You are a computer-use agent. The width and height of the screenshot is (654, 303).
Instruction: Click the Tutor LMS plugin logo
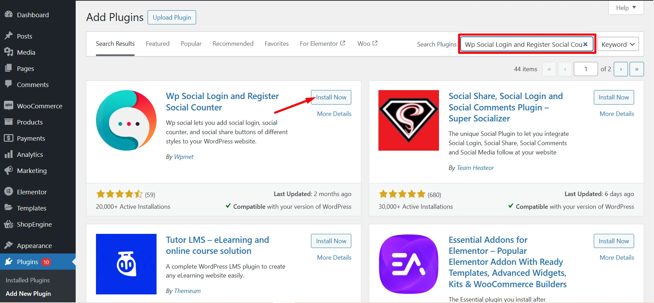coord(126,264)
